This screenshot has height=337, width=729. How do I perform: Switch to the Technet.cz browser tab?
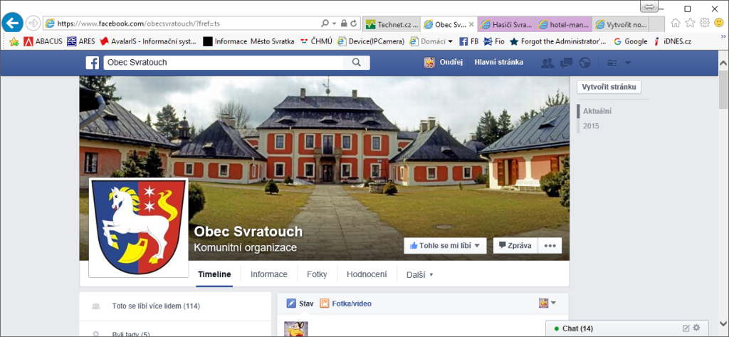pyautogui.click(x=392, y=24)
